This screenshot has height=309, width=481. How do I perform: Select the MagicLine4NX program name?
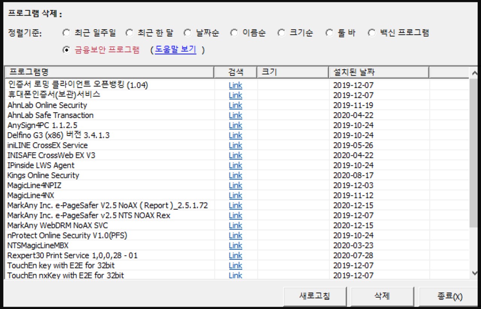[31, 195]
